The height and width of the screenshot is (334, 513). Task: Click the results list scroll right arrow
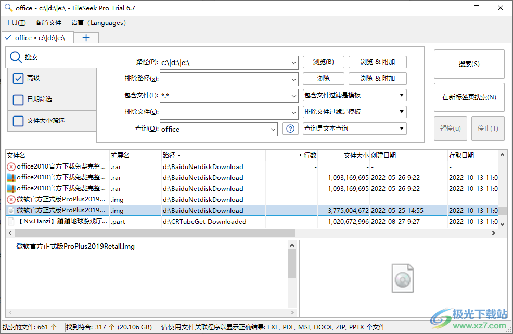click(x=494, y=233)
